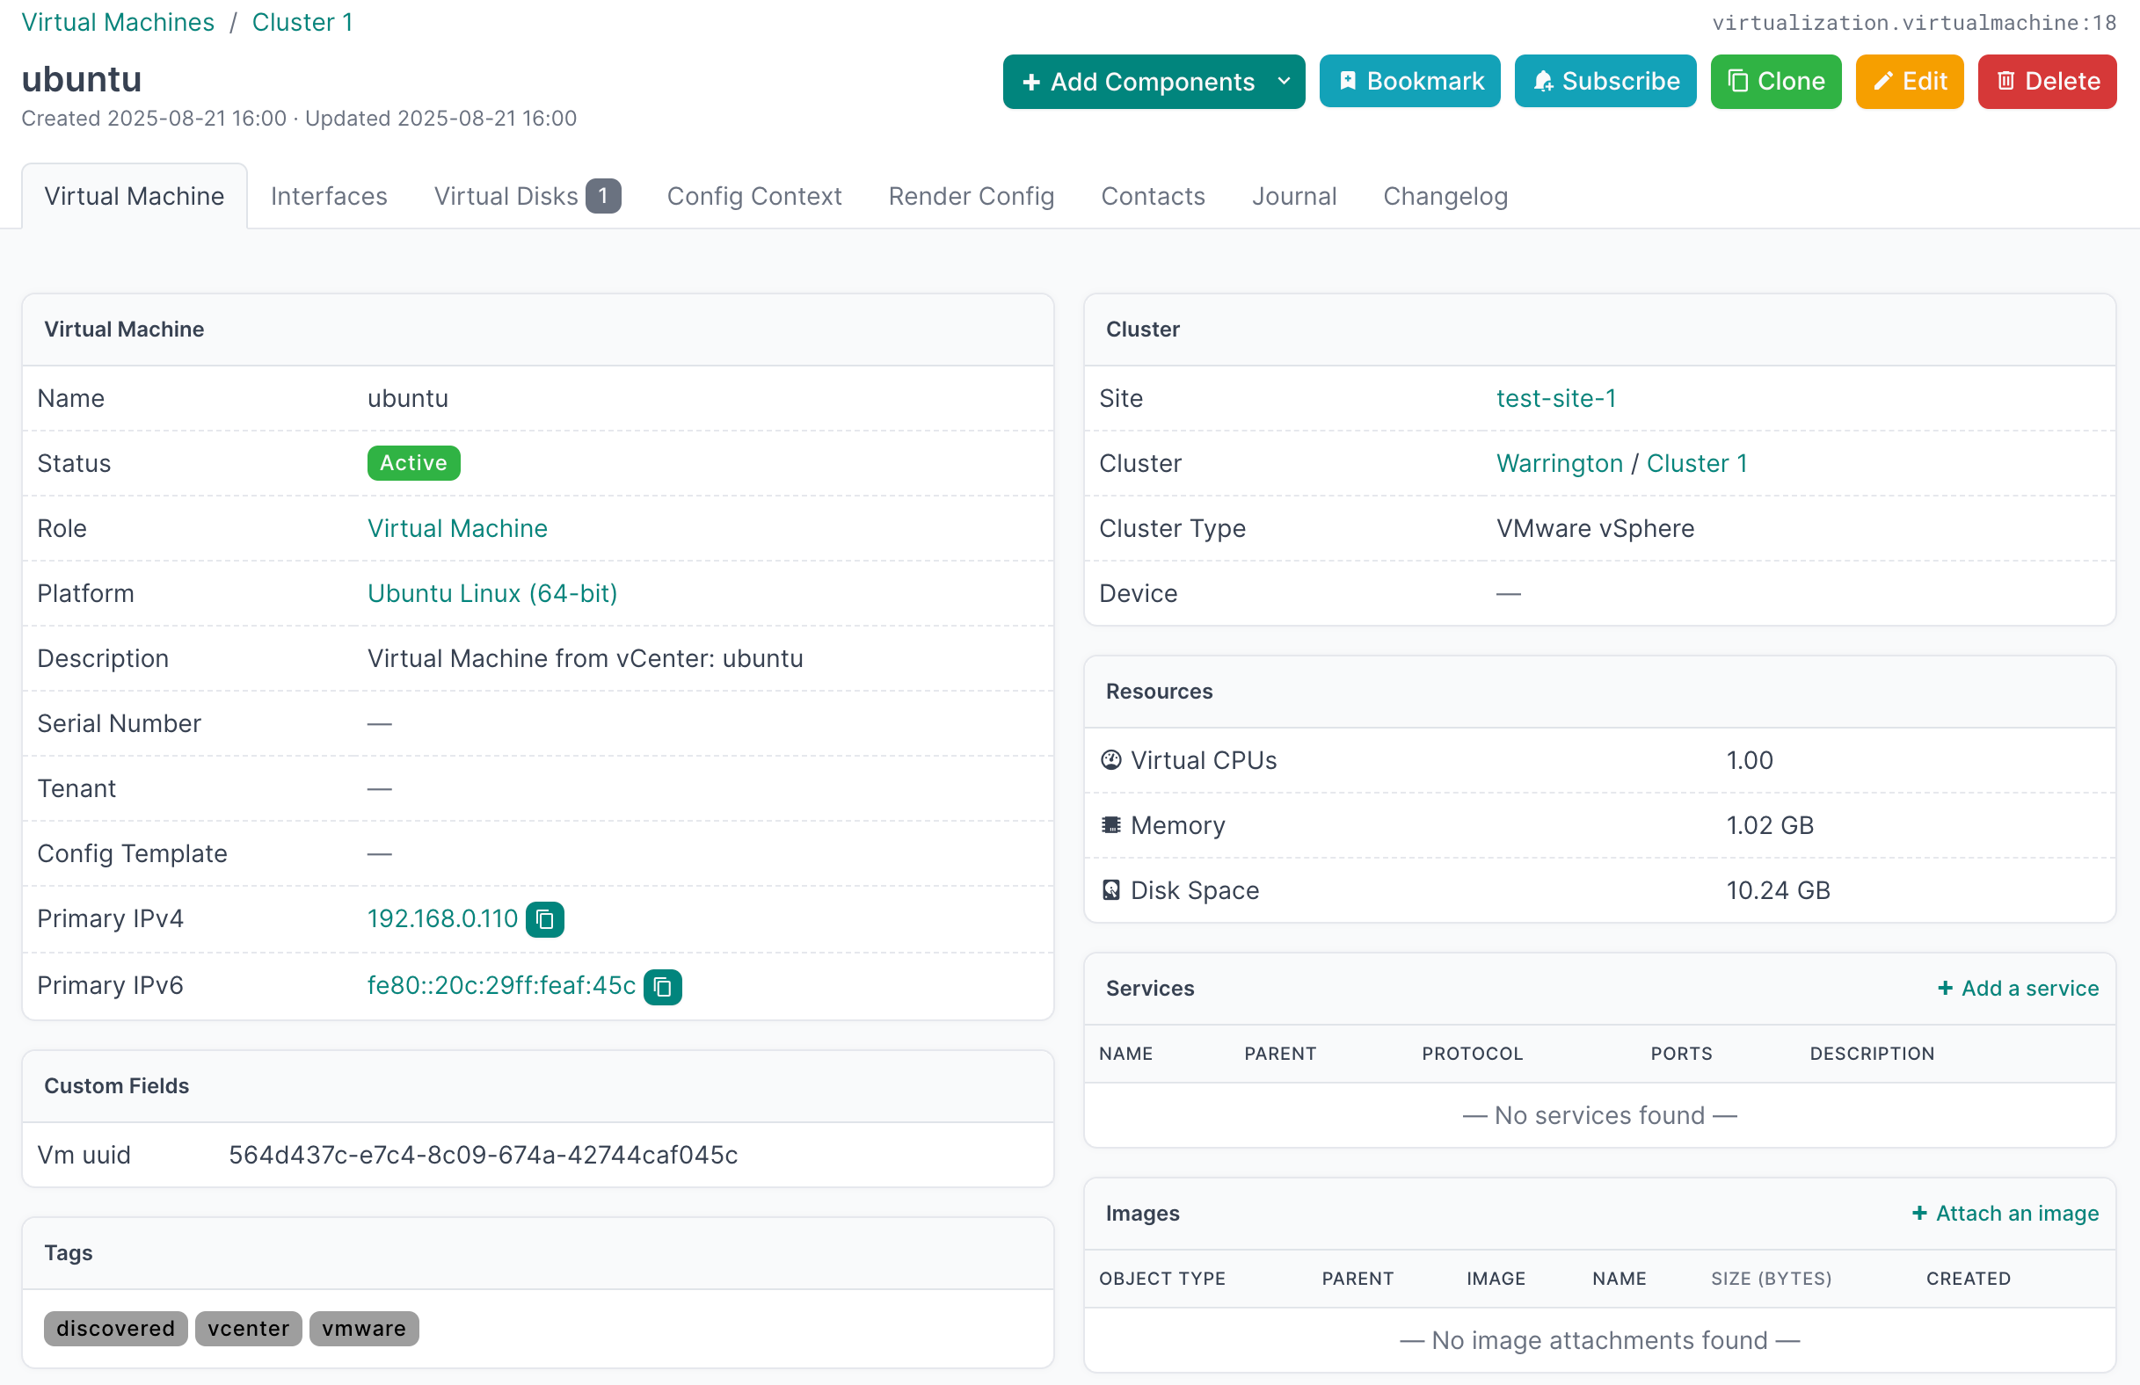Open the Changelog tab

(1445, 196)
